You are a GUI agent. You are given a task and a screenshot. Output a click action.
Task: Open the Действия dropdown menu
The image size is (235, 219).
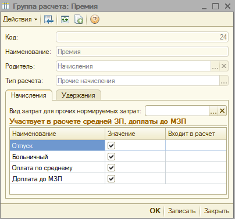click(x=20, y=19)
